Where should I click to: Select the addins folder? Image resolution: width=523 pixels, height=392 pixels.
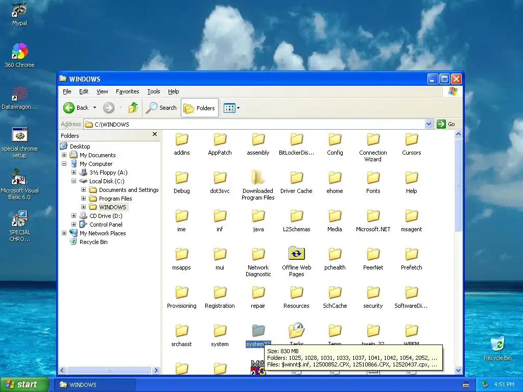(181, 144)
